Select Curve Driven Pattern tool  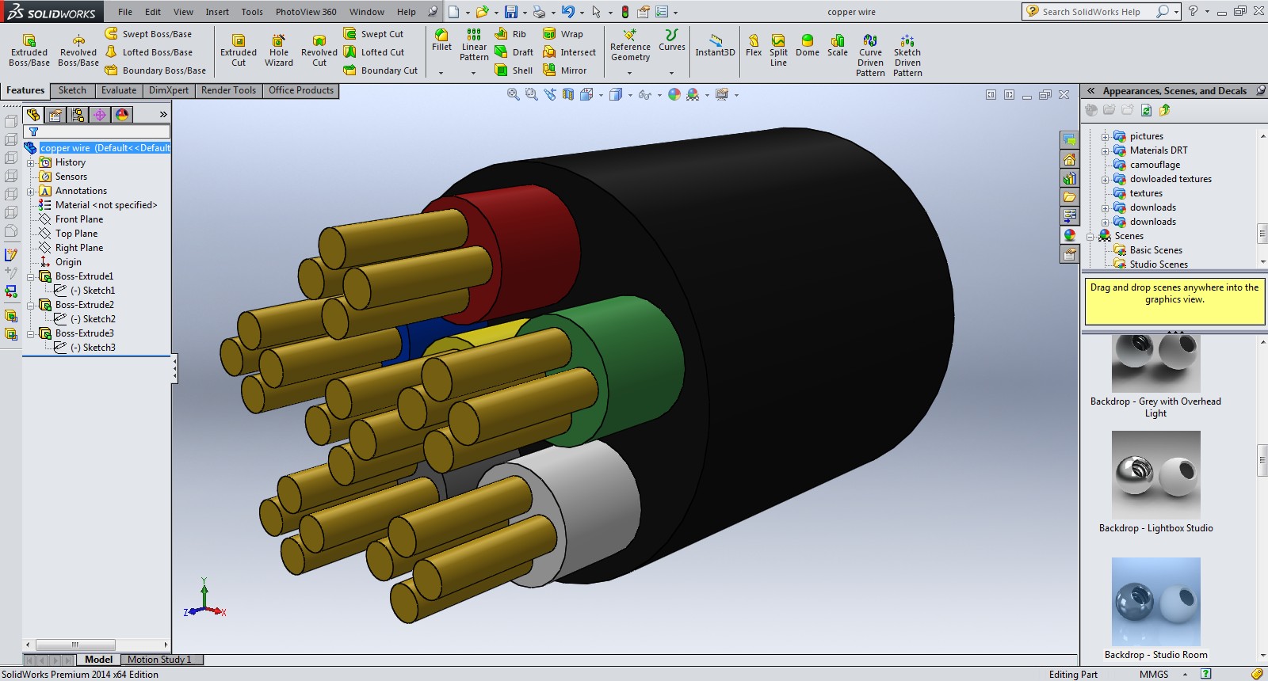tap(870, 55)
